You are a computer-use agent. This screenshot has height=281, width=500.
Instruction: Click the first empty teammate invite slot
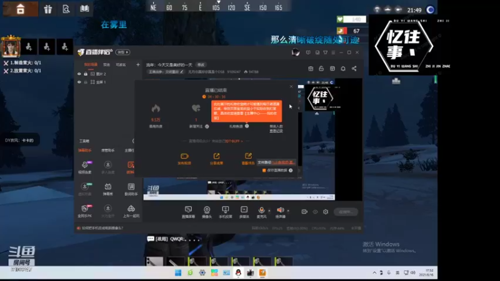click(29, 47)
